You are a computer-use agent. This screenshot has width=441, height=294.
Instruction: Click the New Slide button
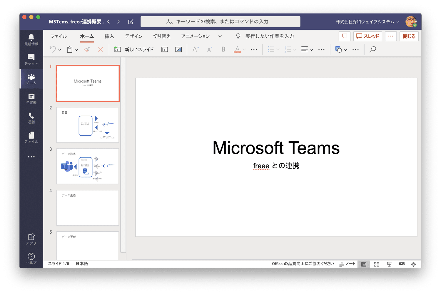(x=134, y=49)
